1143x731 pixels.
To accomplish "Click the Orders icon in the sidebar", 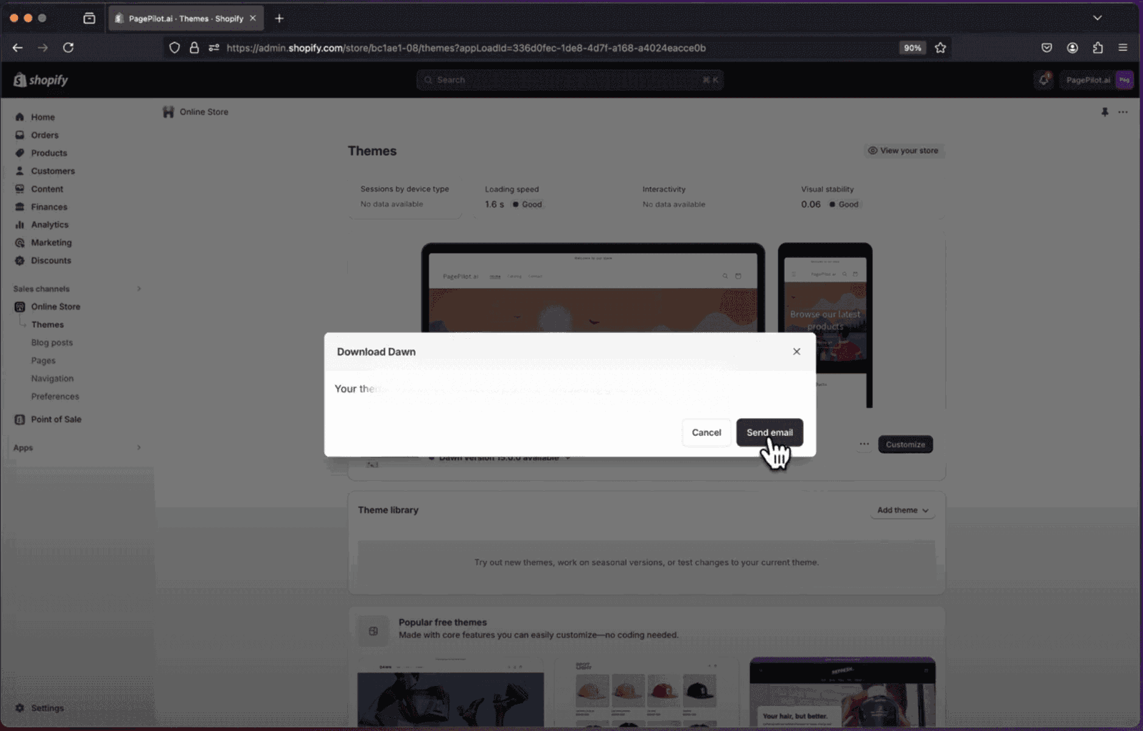I will pos(19,134).
